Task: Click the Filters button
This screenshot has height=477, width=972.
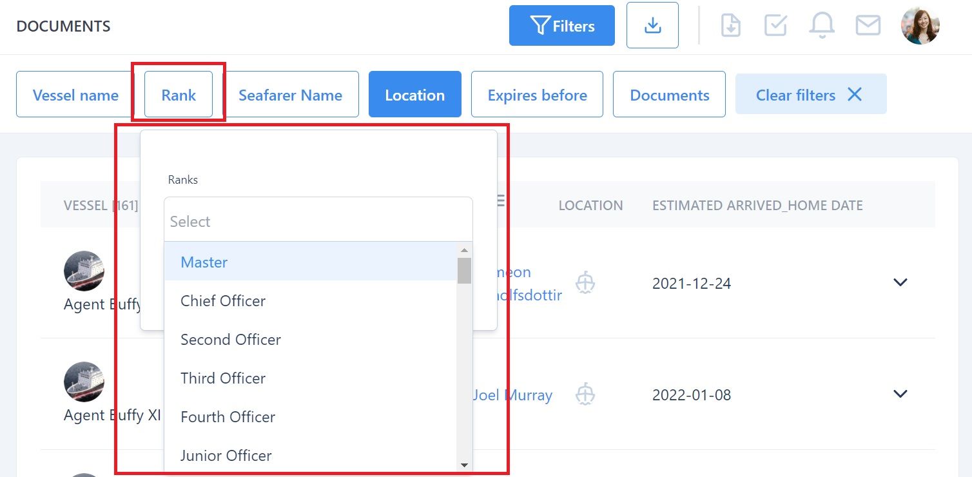Action: 562,26
